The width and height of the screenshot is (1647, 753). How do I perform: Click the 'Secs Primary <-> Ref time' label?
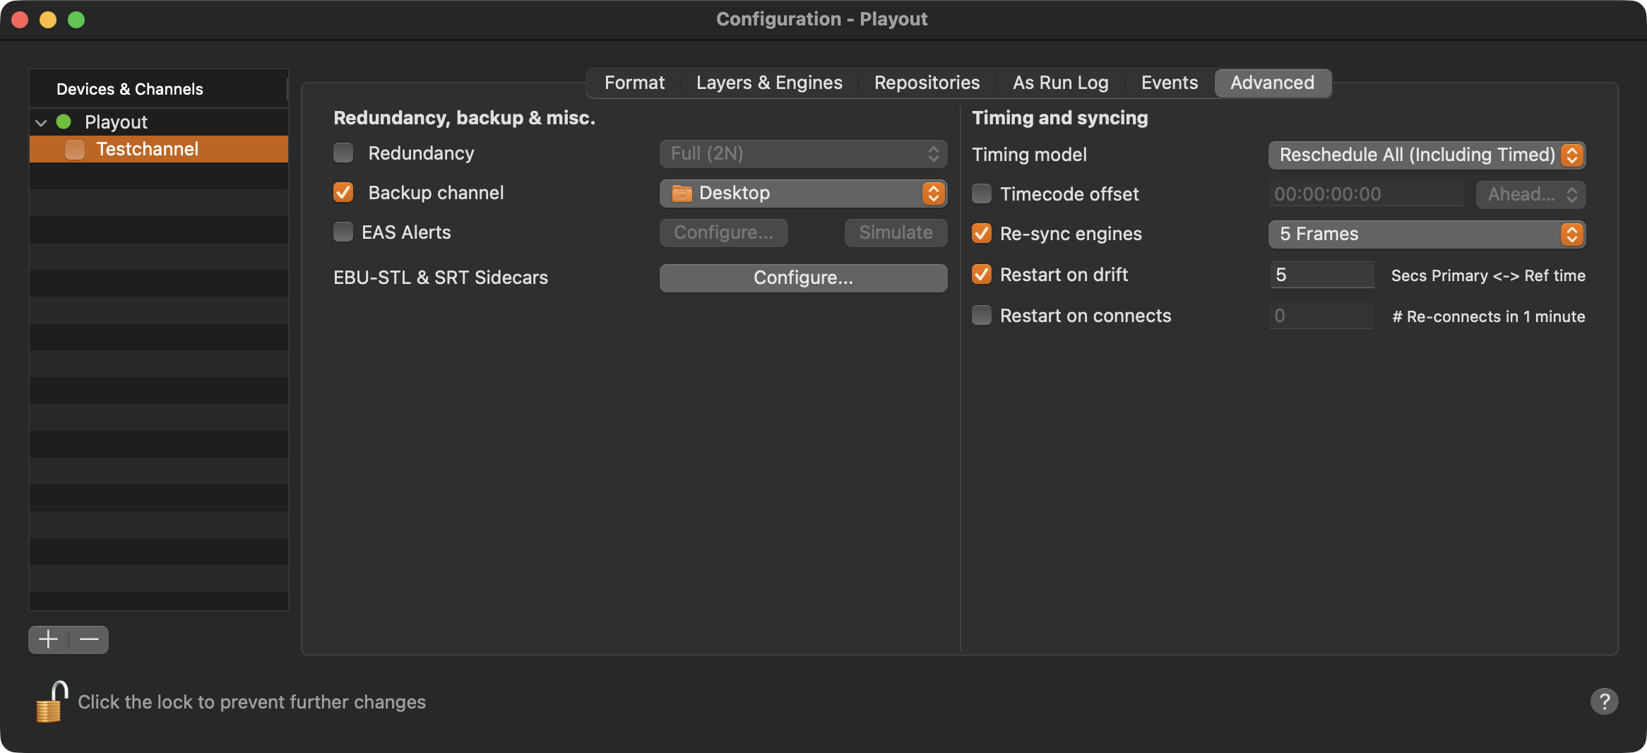pos(1488,275)
